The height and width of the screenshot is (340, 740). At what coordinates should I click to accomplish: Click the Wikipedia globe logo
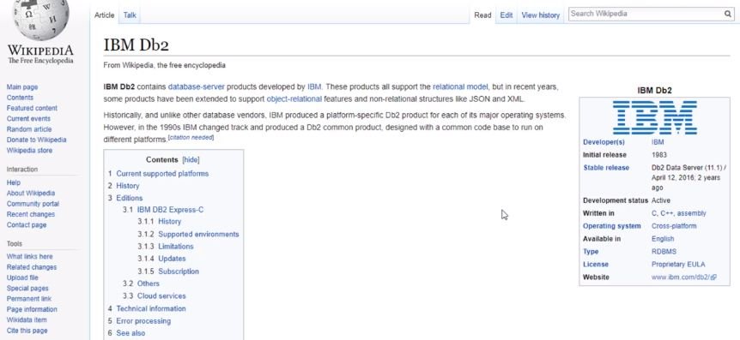pos(40,20)
